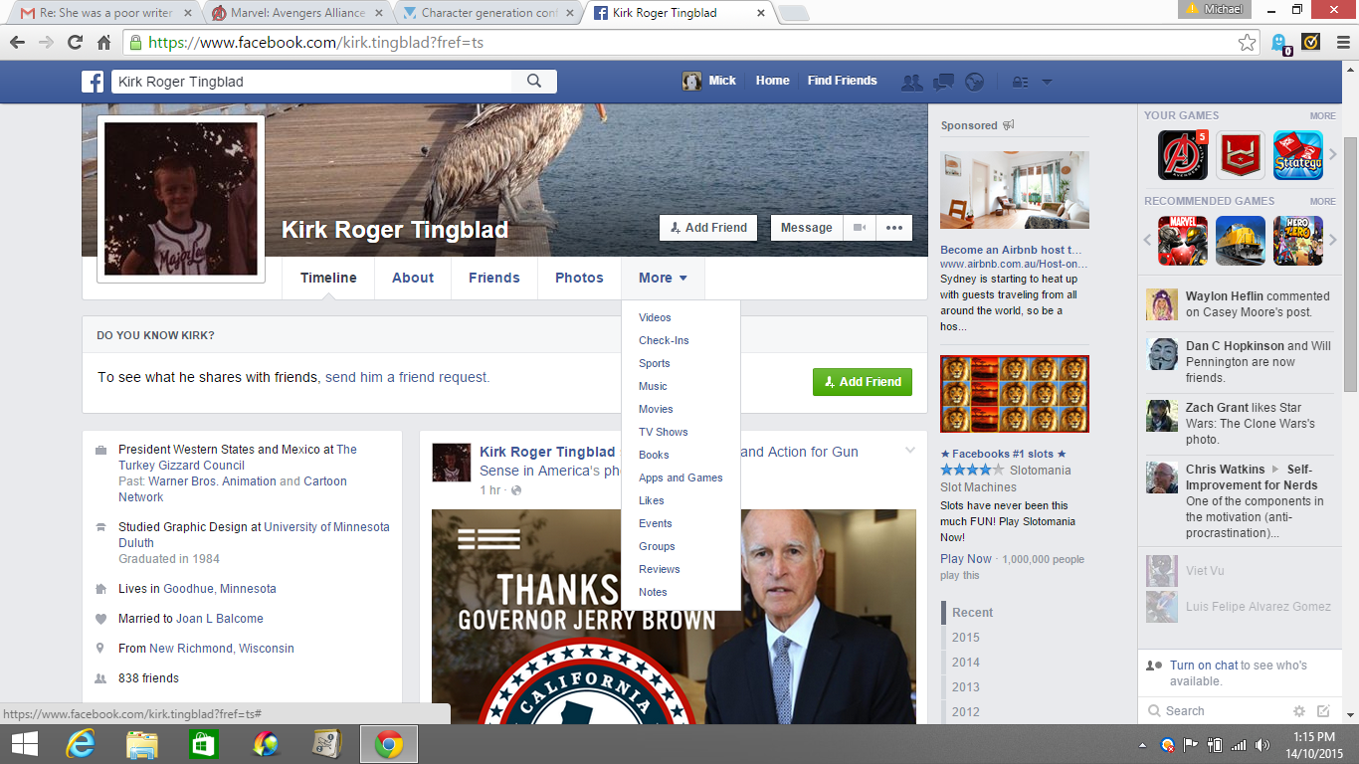Click the chat compose new message icon
The image size is (1359, 764).
(1323, 711)
